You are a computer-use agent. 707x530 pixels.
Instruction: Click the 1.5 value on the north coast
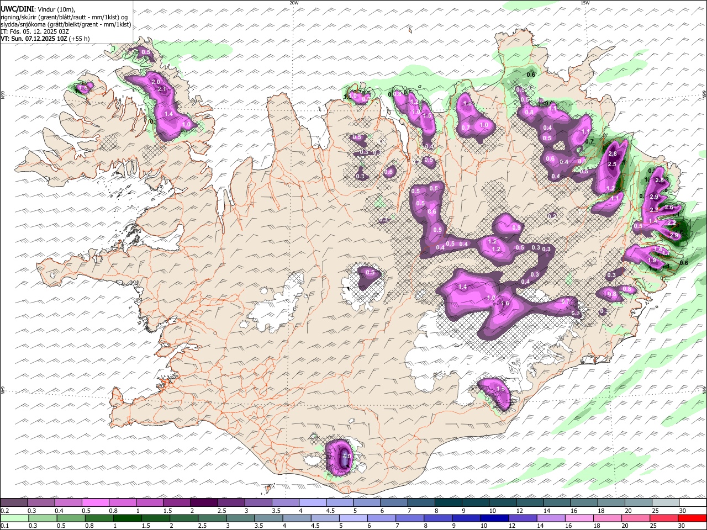point(426,116)
